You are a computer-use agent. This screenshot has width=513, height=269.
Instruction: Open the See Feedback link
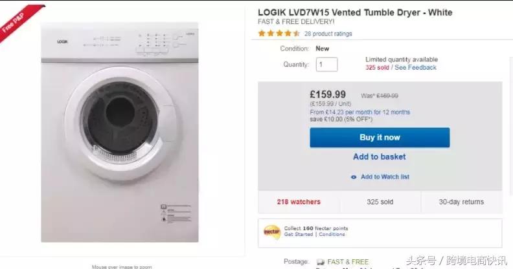[x=416, y=67]
